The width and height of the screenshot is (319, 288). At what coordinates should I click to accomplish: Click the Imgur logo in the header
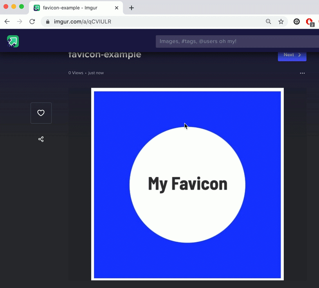click(13, 41)
